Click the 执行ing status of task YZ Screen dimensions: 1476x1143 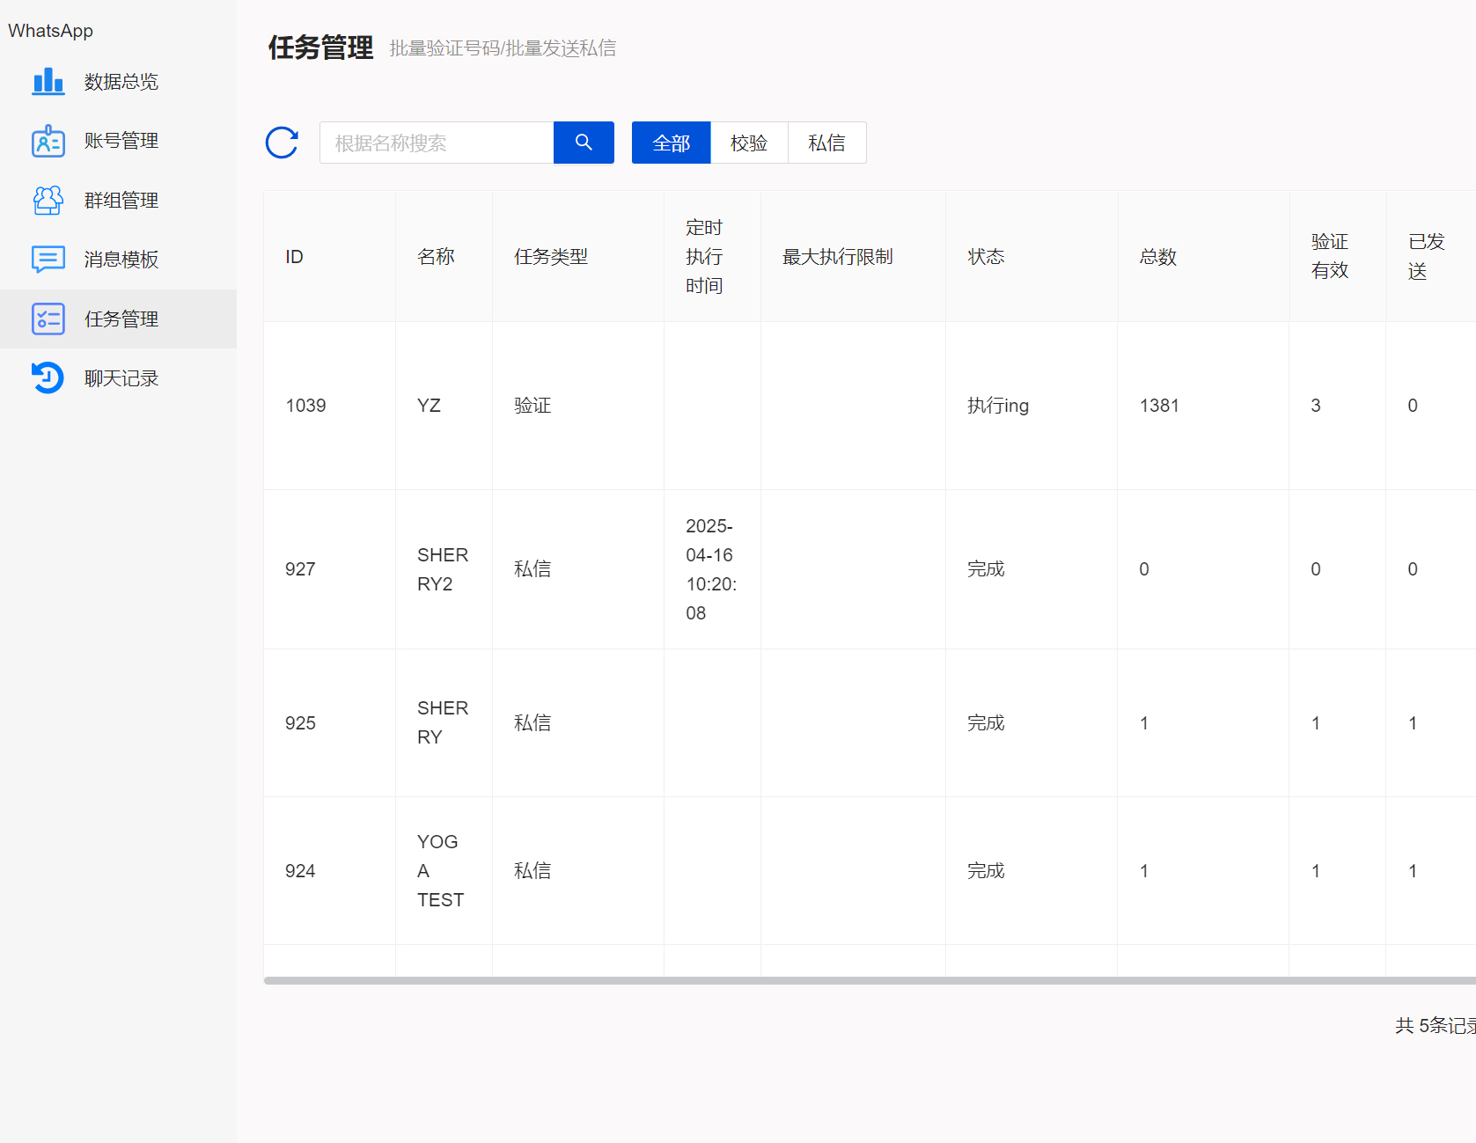(x=997, y=406)
